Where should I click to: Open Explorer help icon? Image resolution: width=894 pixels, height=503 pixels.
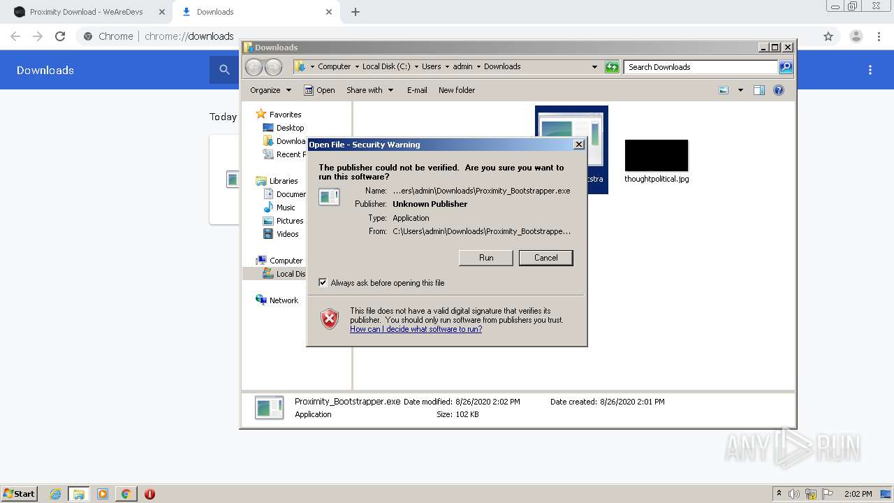point(779,90)
